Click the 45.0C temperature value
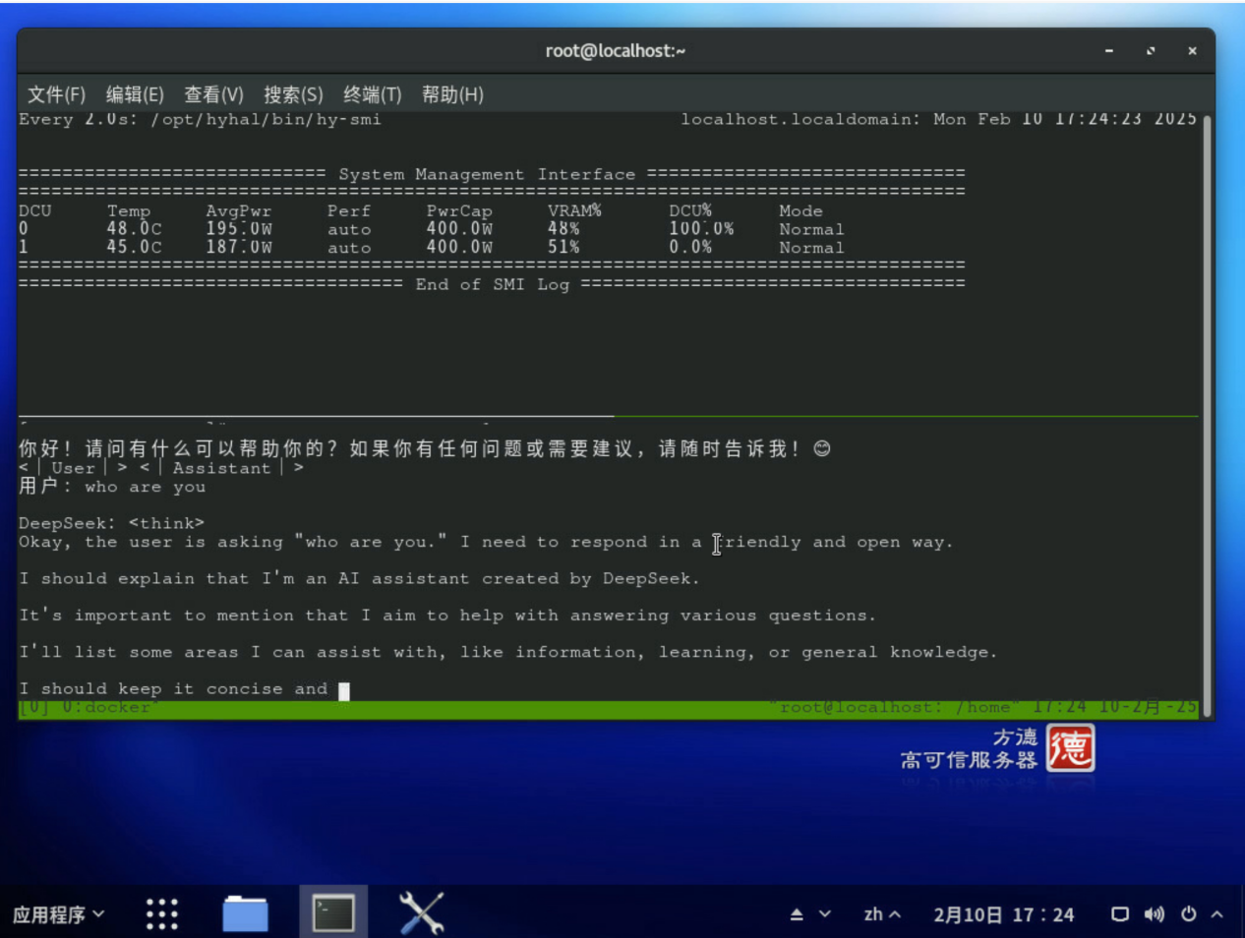This screenshot has width=1245, height=938. click(135, 248)
